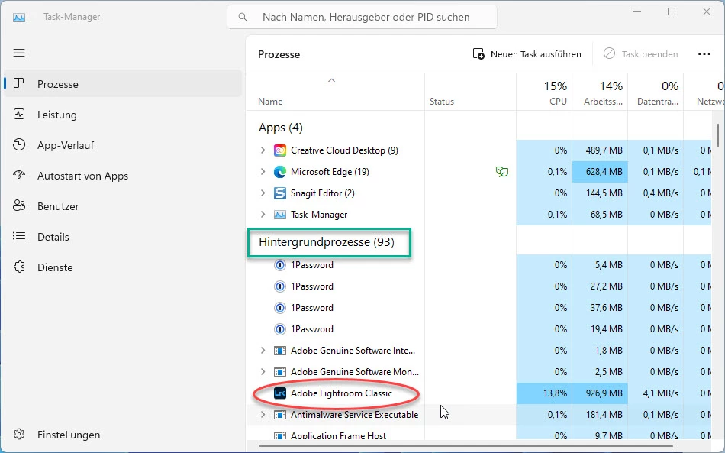This screenshot has width=725, height=453.
Task: Click the 1Password icon with 5,4 MB
Action: (x=280, y=264)
